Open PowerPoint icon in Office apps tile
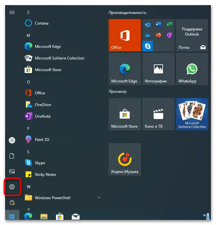This screenshot has height=225, width=216. point(158,35)
